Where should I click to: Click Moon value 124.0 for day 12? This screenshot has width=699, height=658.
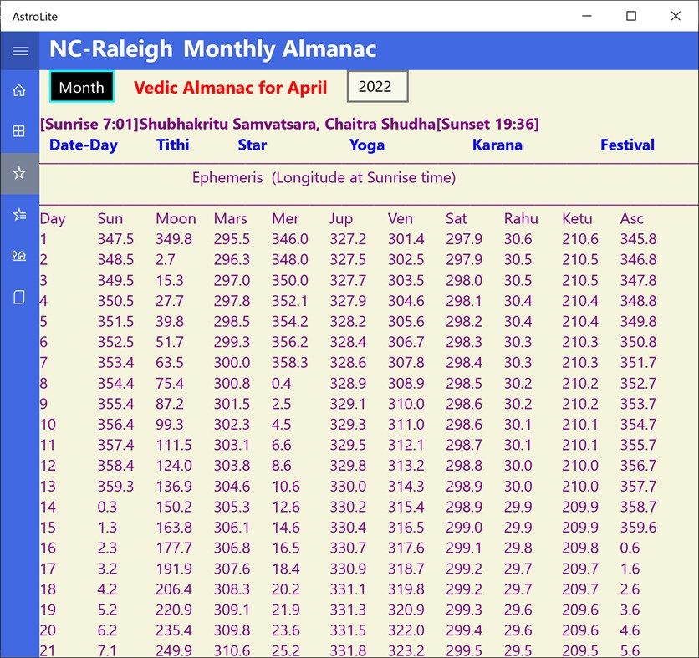[174, 466]
